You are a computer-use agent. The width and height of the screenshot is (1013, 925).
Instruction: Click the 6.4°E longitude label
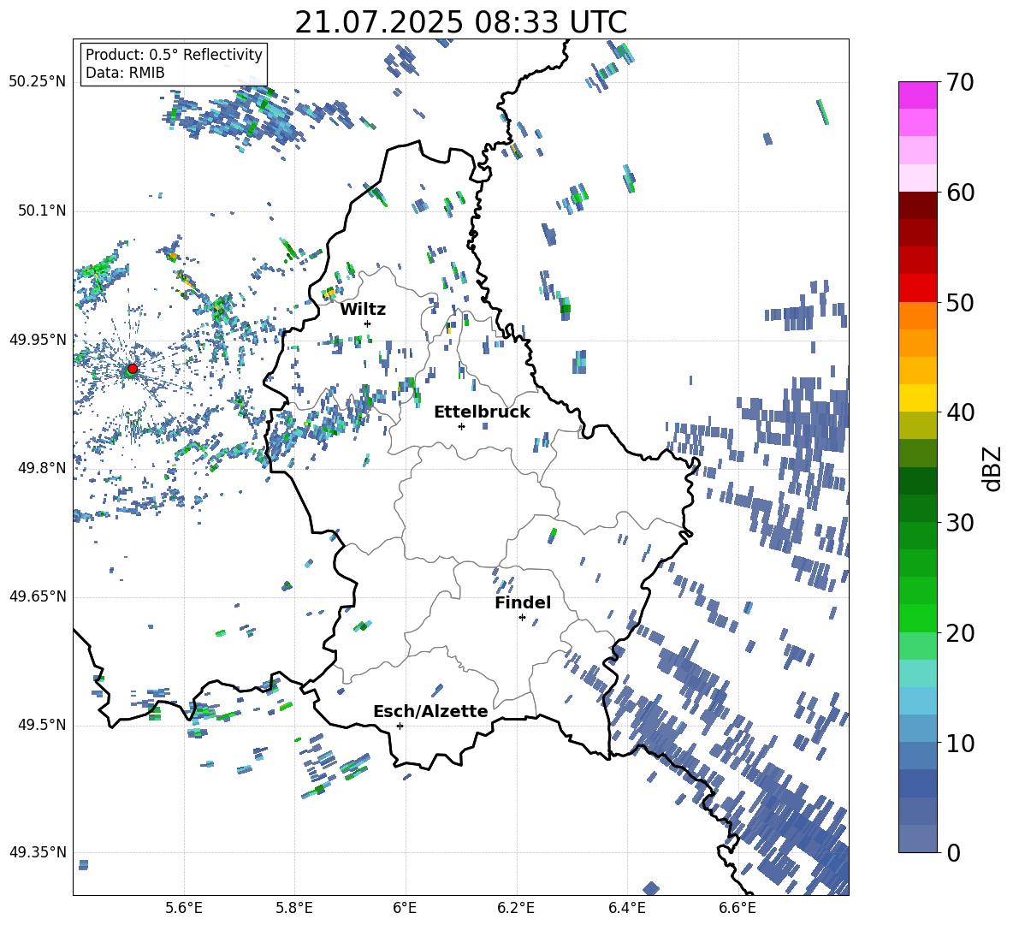pyautogui.click(x=626, y=908)
